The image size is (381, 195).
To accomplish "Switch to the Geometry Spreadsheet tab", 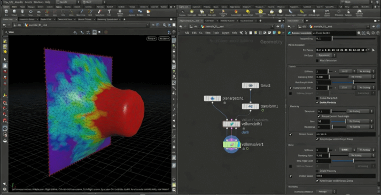I will (x=107, y=19).
